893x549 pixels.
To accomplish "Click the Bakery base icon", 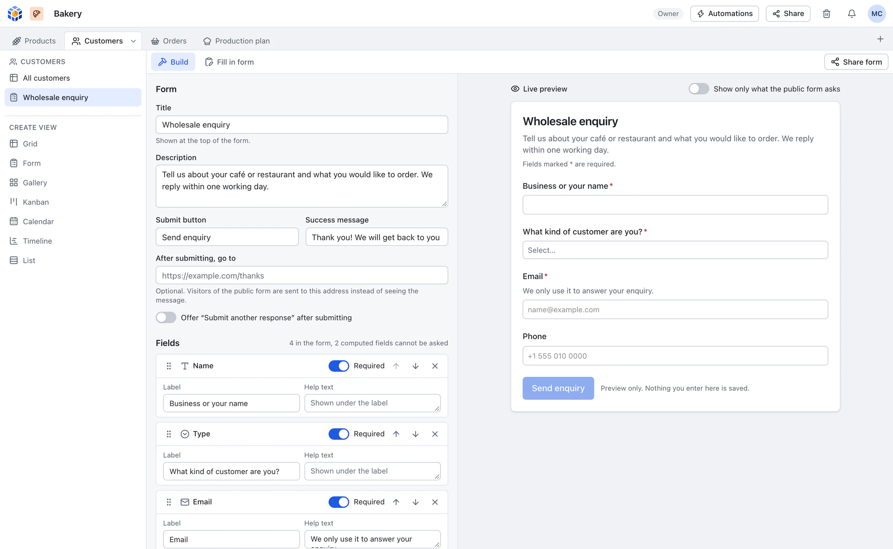I will [x=36, y=14].
